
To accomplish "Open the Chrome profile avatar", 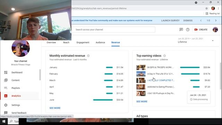I will (x=213, y=8).
